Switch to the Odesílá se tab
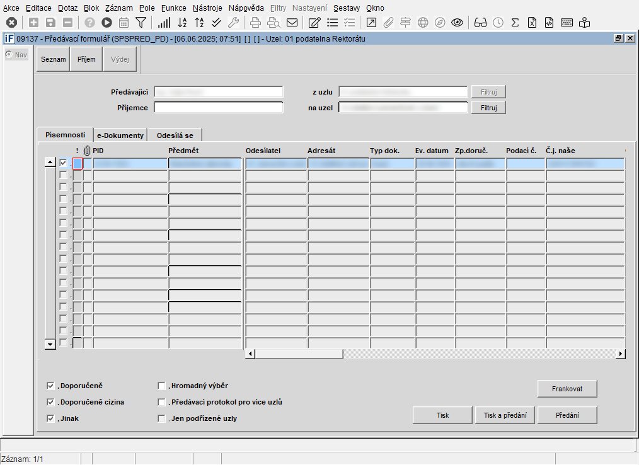639x465 pixels. pos(175,135)
